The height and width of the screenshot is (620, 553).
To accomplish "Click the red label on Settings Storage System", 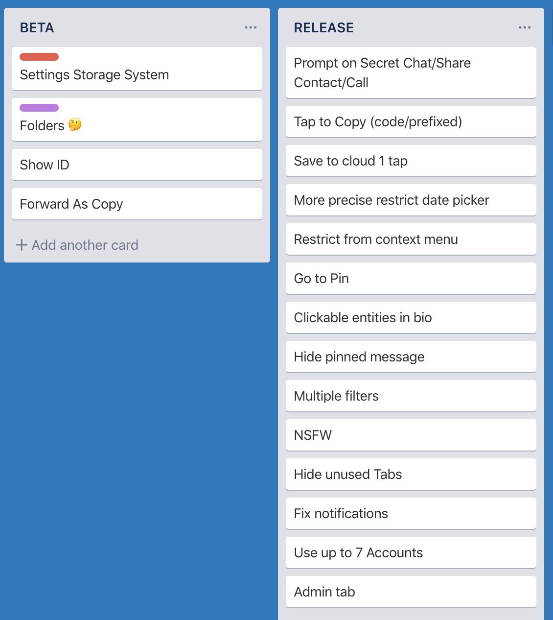I will (x=39, y=57).
